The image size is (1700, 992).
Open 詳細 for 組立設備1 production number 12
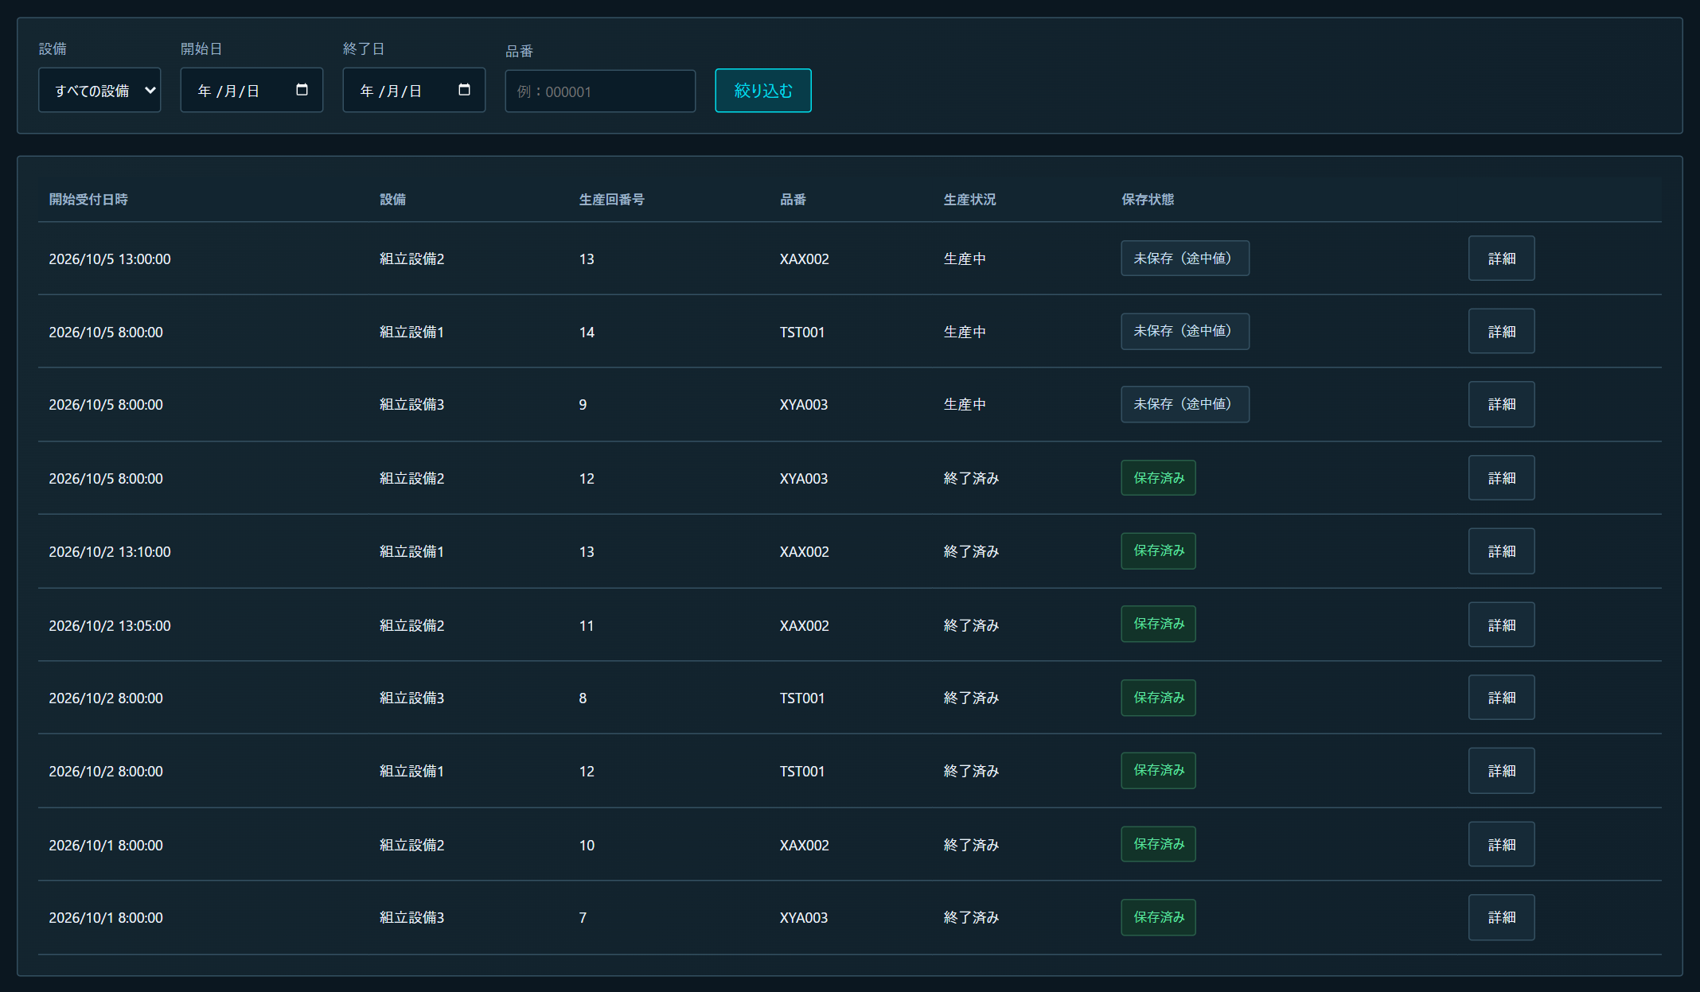pyautogui.click(x=1501, y=770)
